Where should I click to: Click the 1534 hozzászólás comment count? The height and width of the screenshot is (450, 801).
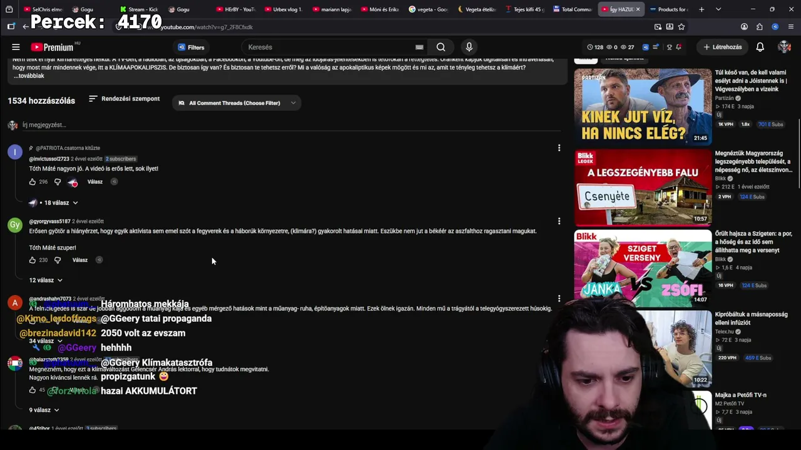pyautogui.click(x=41, y=101)
